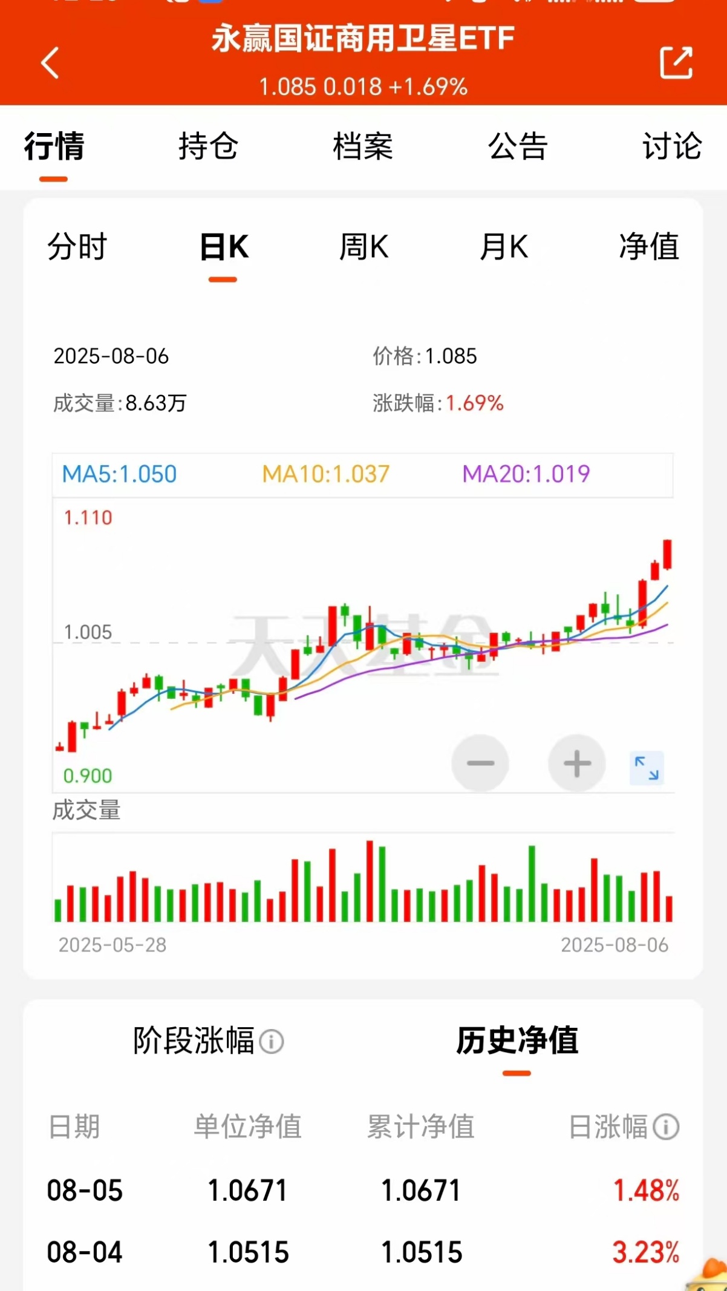This screenshot has height=1291, width=727.
Task: Switch to 行情 tab
Action: (54, 146)
